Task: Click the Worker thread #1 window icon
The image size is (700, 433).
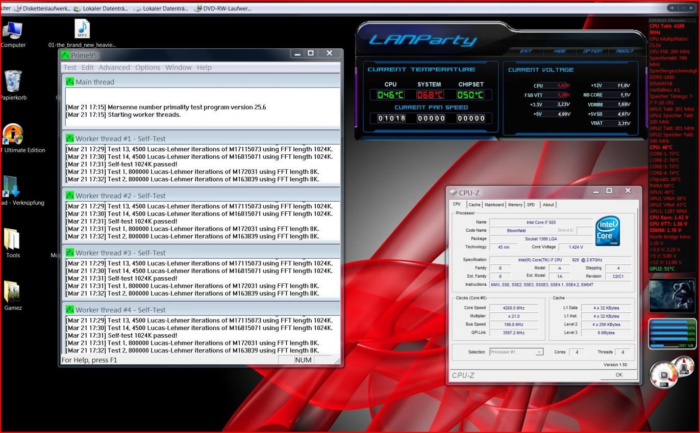Action: (70, 139)
